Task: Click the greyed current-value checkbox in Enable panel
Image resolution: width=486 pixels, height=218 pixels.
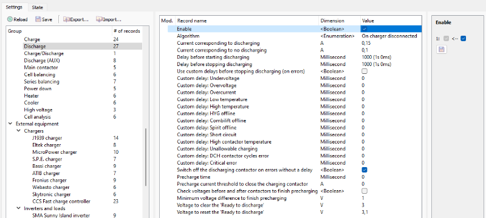Action: pos(446,39)
